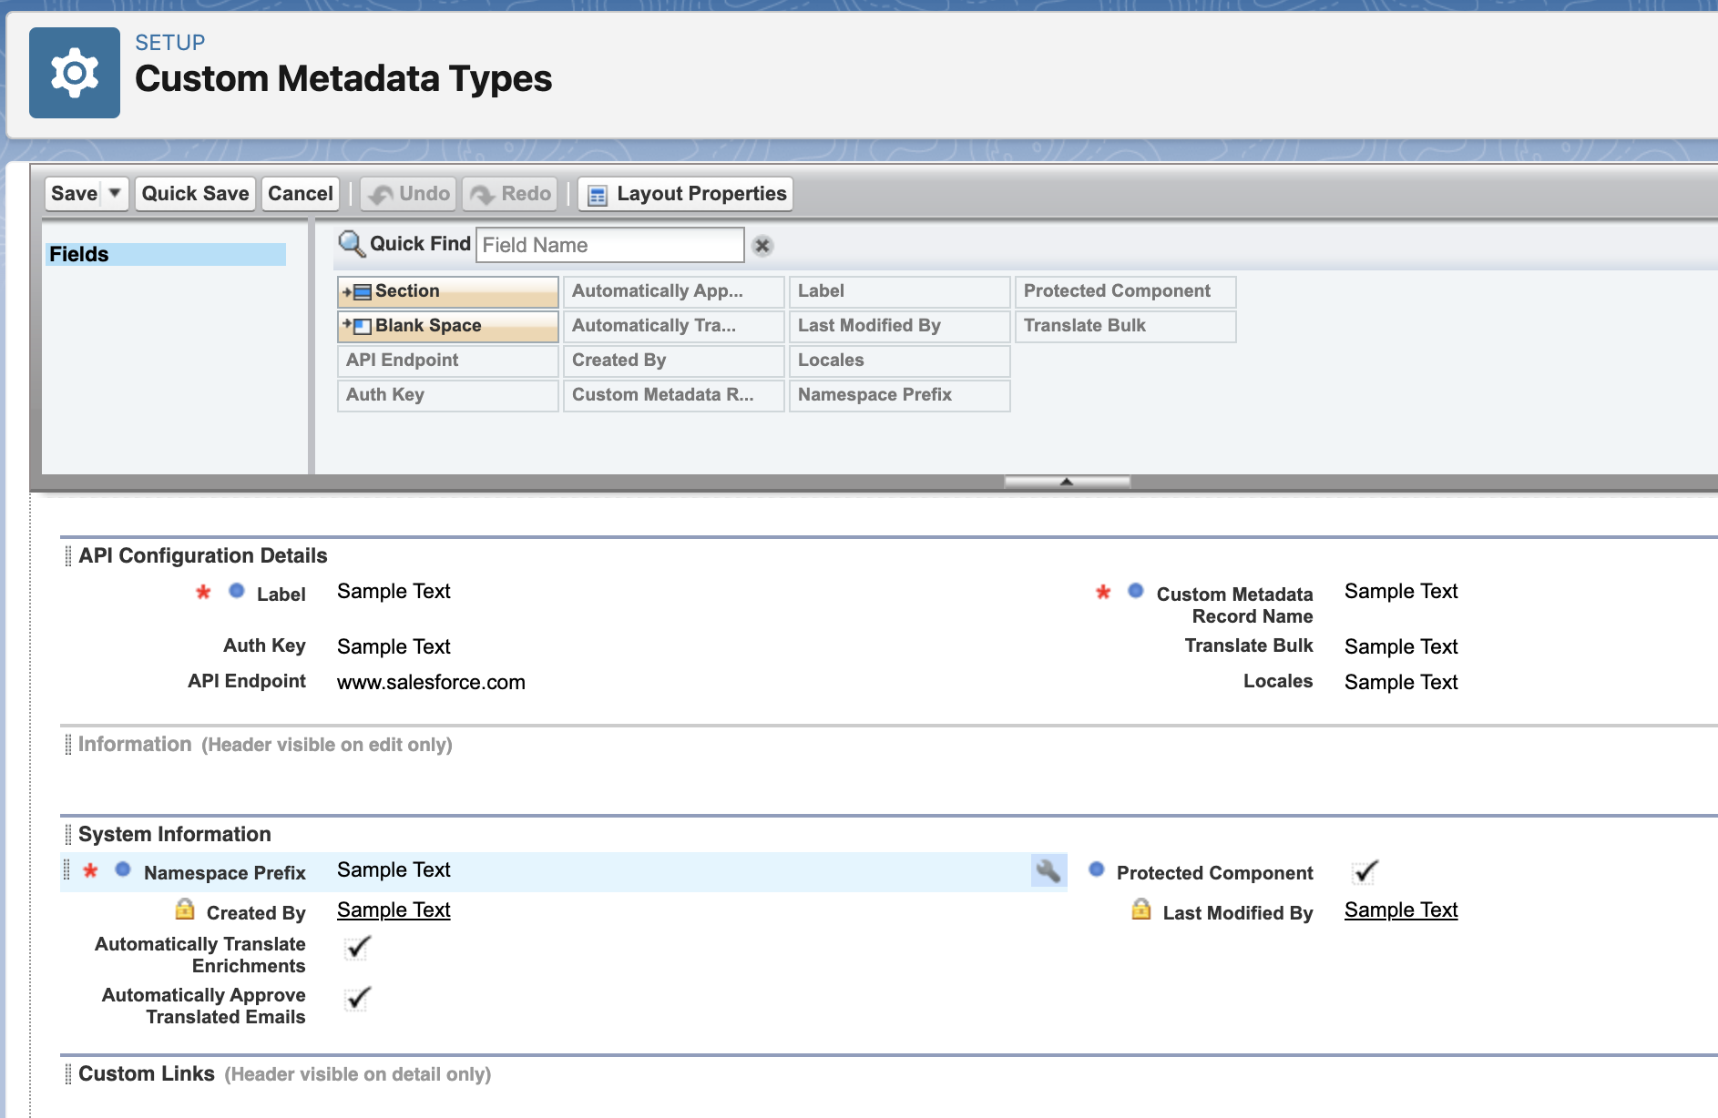1718x1118 pixels.
Task: Click the Automatically Translate Enrichments checkmark
Action: pos(358,948)
